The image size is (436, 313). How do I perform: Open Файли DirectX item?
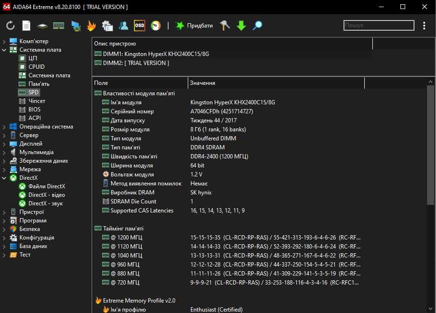[42, 187]
